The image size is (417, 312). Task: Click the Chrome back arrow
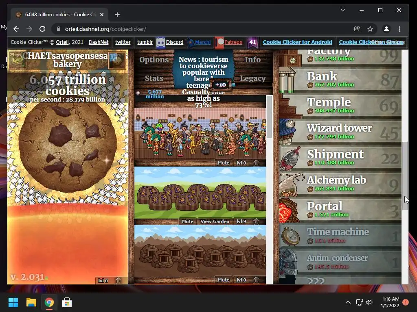pos(16,29)
